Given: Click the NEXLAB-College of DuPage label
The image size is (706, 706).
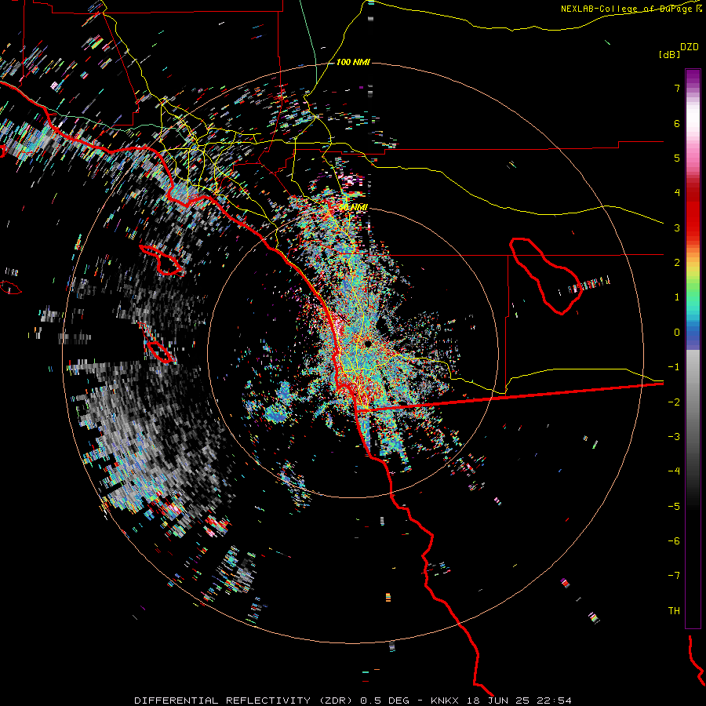Looking at the screenshot, I should (x=626, y=9).
